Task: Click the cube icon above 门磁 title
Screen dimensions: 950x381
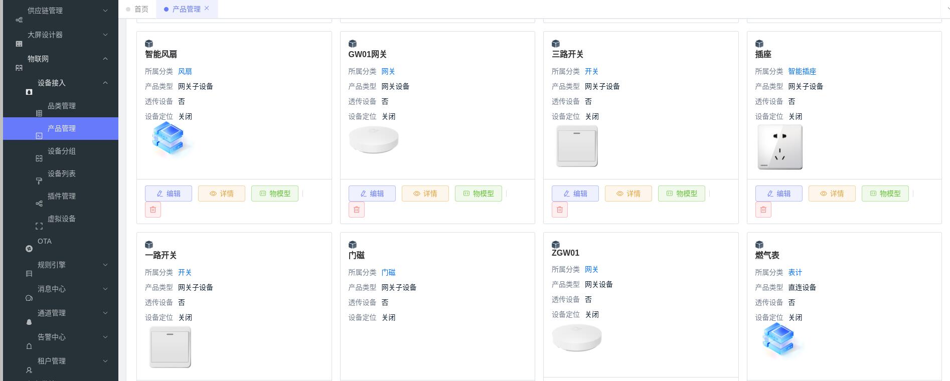Action: 353,245
